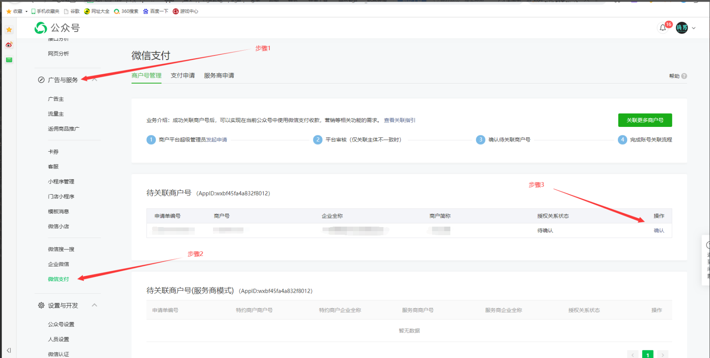Collapse sidebar with bottom-left arrow icon
This screenshot has width=710, height=358.
[9, 350]
